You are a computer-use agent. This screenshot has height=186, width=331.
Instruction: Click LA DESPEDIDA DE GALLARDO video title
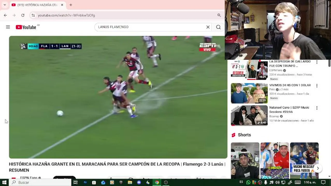coord(290,64)
